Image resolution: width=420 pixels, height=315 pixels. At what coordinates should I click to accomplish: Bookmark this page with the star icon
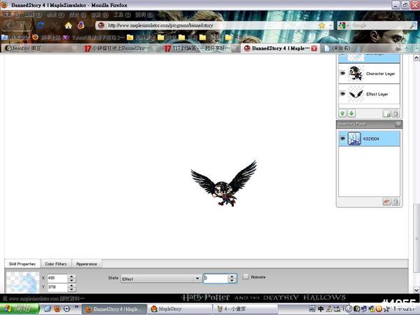click(x=321, y=25)
